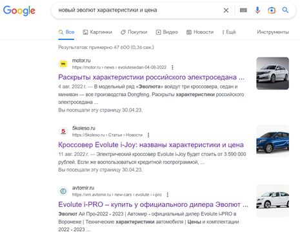Screen dimensions: 300x234
Task: Open the Раскрыты характеристики российского электроседана link
Action: tap(151, 77)
